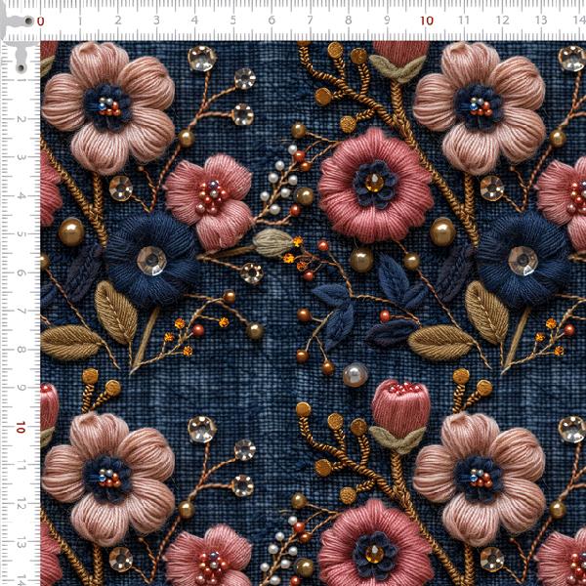Click the number 2 on the vertical ruler
Viewport: 586px width, 586px height.
pyautogui.click(x=21, y=119)
